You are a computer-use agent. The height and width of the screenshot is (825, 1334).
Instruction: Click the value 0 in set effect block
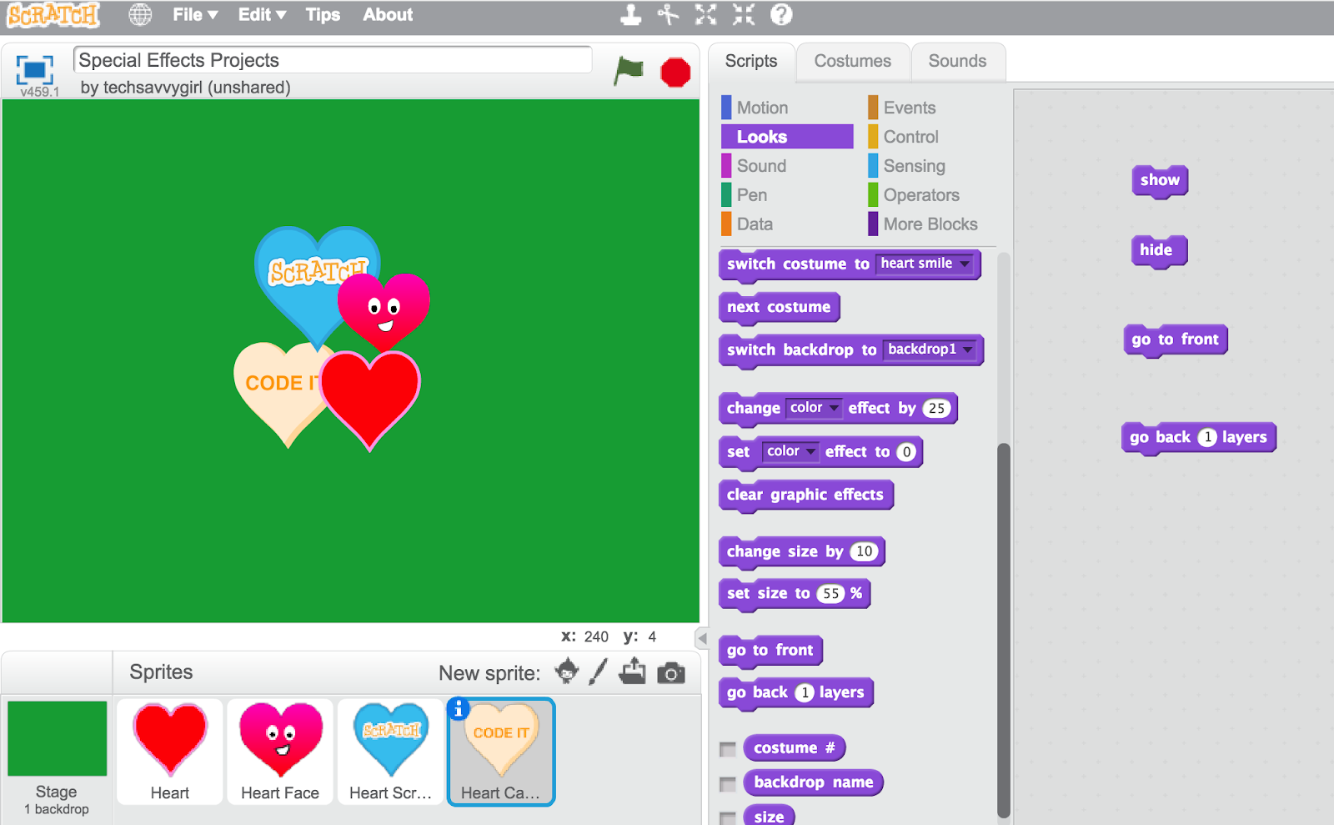(906, 452)
